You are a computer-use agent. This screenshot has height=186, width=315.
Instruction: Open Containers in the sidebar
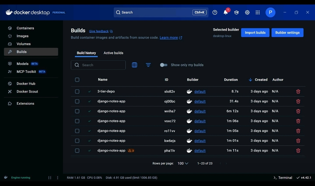coord(25,28)
